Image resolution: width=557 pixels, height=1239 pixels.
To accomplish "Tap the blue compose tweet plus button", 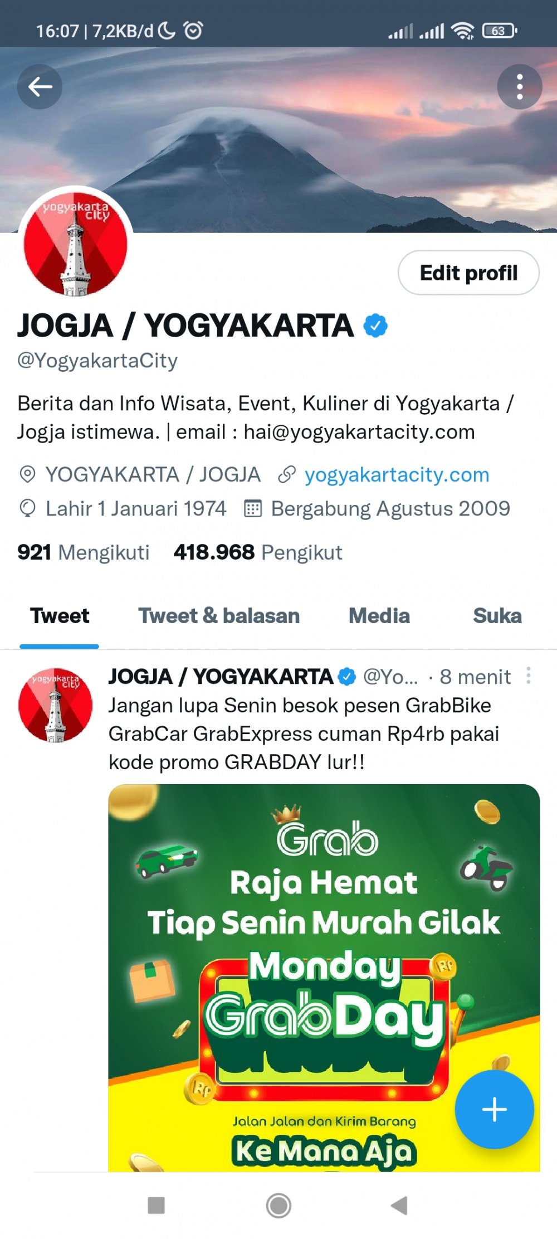I will [x=494, y=1109].
